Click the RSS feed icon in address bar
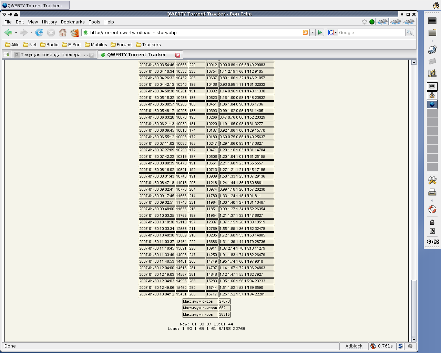The image size is (441, 353). point(305,32)
